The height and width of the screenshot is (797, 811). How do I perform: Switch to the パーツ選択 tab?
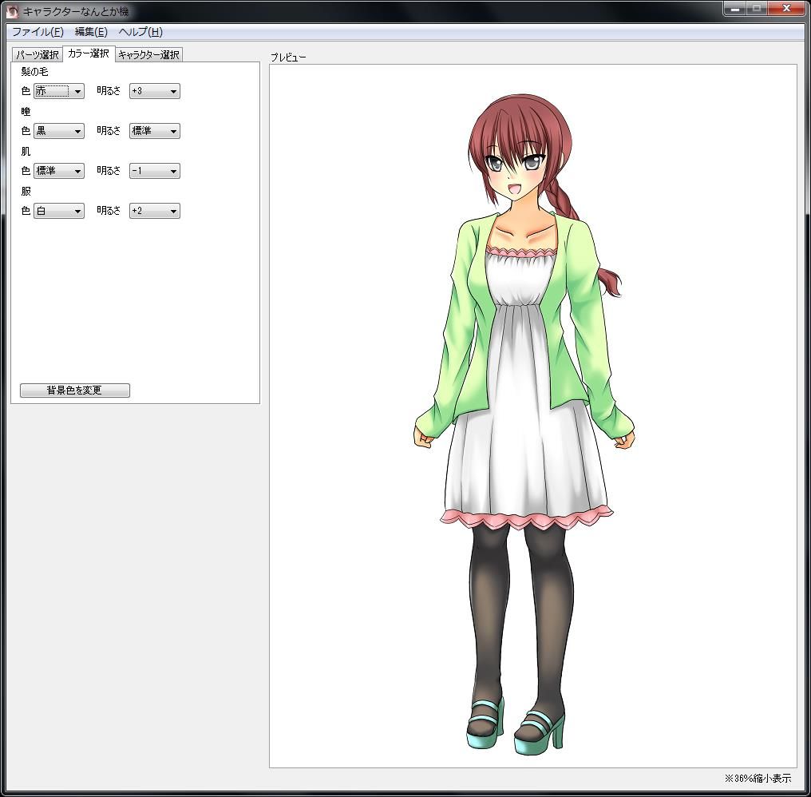tap(38, 55)
